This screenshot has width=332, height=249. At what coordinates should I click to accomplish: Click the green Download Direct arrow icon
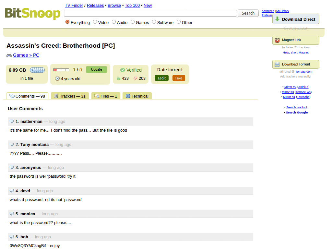click(x=277, y=19)
